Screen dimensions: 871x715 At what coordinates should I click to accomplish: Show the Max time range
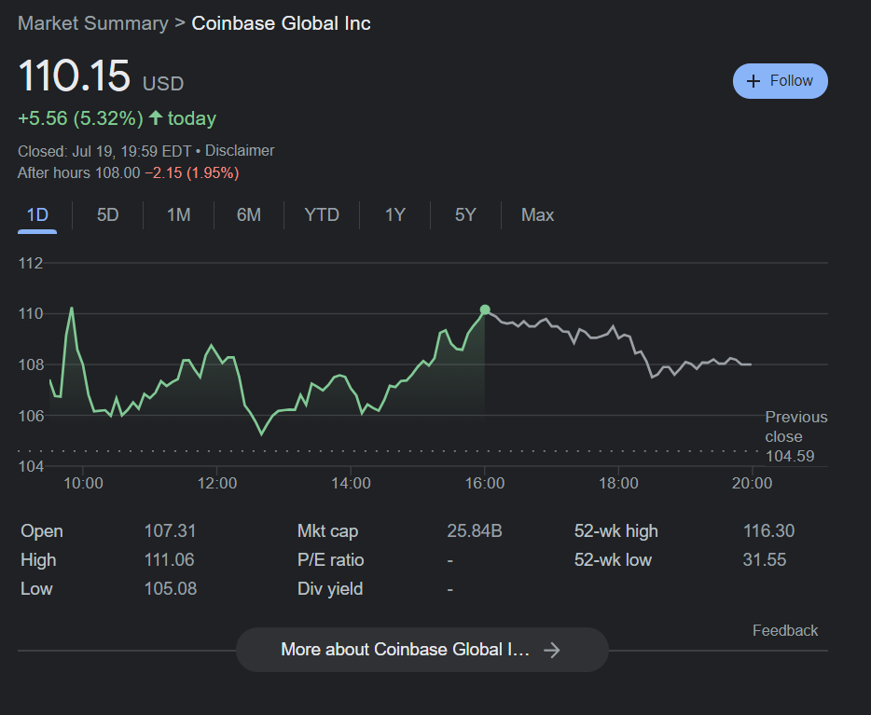pos(537,215)
